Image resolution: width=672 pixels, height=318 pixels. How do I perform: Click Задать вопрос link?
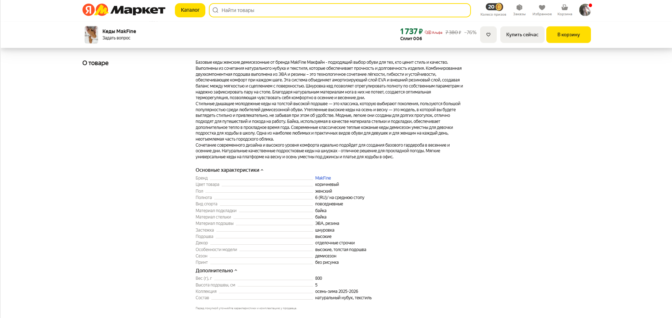point(116,38)
